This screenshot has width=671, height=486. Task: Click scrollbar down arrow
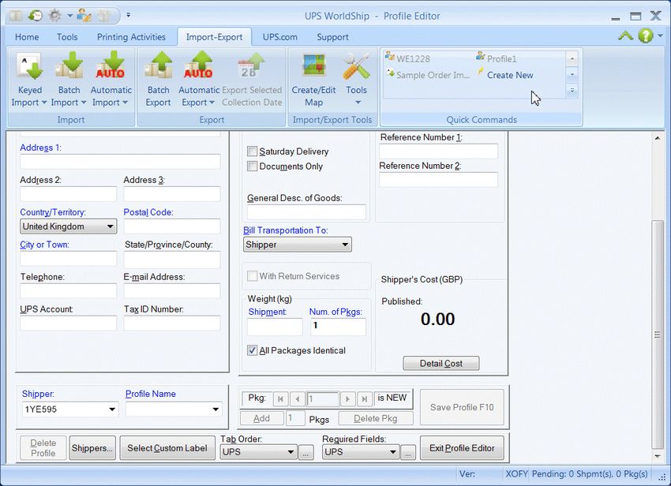[x=658, y=456]
